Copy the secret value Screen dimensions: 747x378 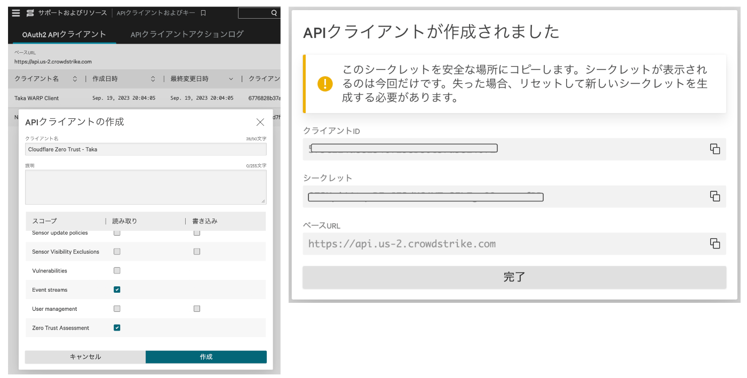[x=715, y=196]
